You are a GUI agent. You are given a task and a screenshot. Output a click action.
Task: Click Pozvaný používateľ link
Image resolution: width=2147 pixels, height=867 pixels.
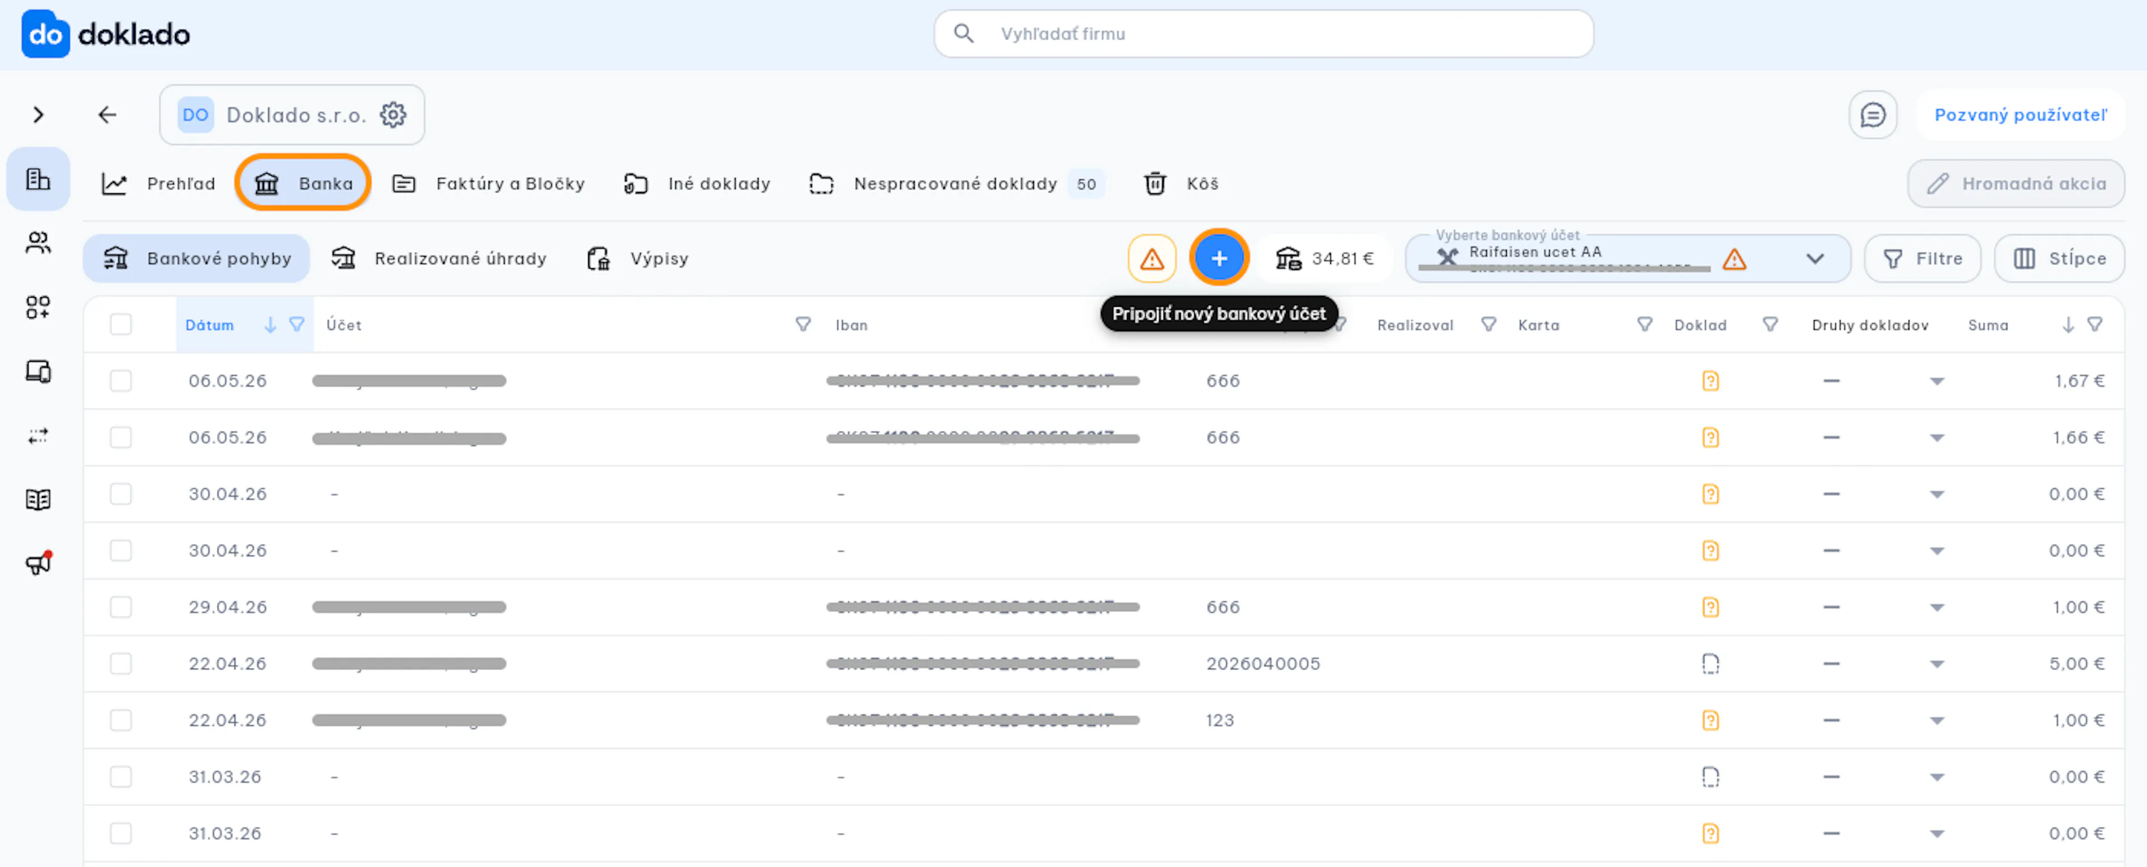tap(2020, 115)
